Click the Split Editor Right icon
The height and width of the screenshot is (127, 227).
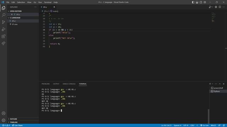[x=220, y=7]
